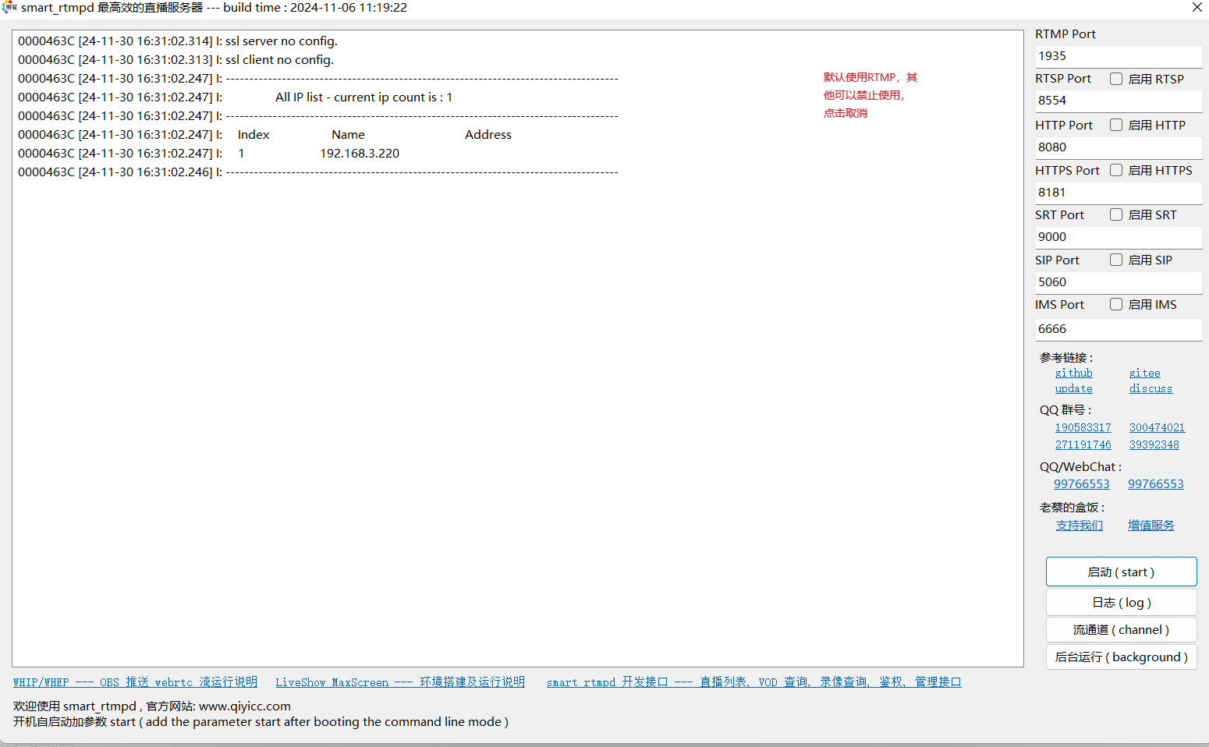The height and width of the screenshot is (747, 1209).
Task: Click the 流通道 ( channel ) button
Action: point(1121,629)
